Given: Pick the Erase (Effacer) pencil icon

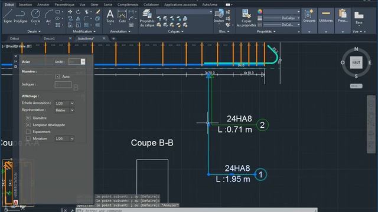Looking at the screenshot, I should (x=97, y=12).
